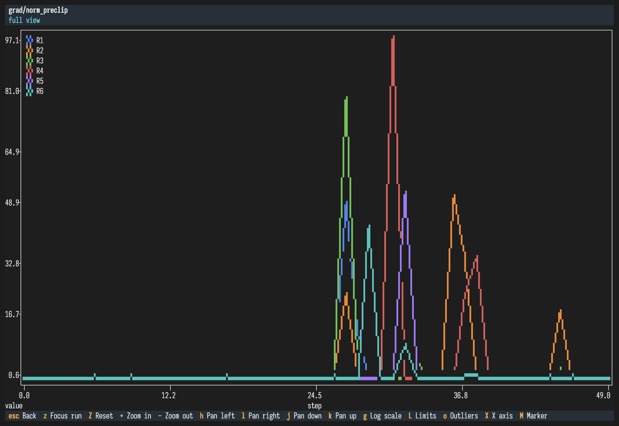Click the R6 teal legend marker

(x=30, y=91)
